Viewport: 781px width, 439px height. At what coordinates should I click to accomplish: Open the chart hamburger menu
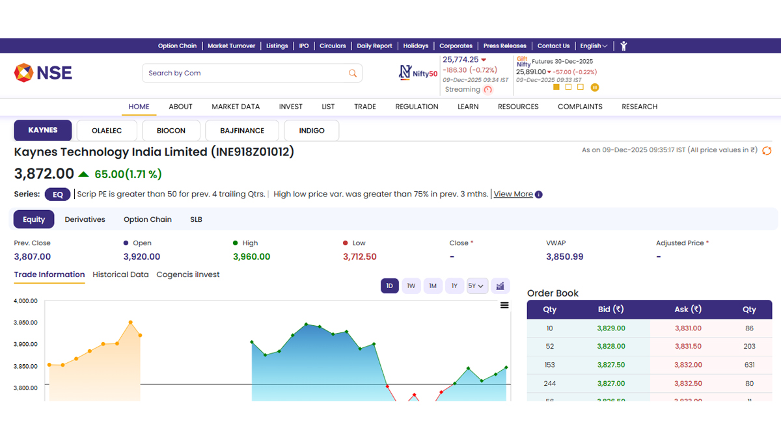[x=504, y=305]
